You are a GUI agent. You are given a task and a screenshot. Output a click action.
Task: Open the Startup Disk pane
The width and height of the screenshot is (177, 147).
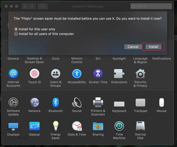140,126
